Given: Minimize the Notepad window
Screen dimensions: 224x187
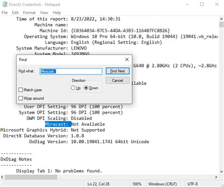Looking at the screenshot, I should tap(187, 4).
